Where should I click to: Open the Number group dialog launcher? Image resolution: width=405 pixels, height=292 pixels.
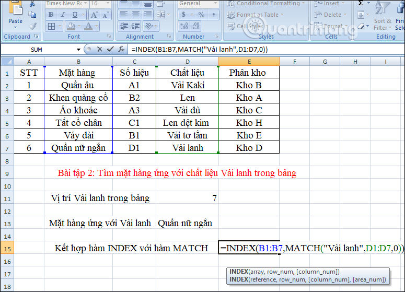(217, 37)
